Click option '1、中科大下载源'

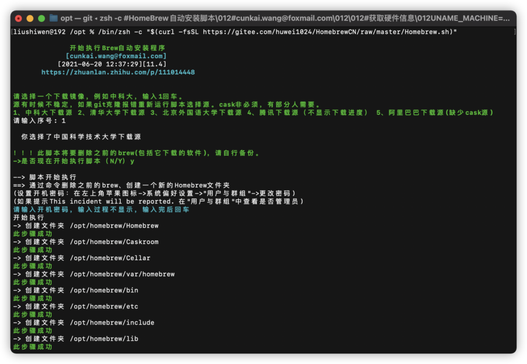pos(43,112)
